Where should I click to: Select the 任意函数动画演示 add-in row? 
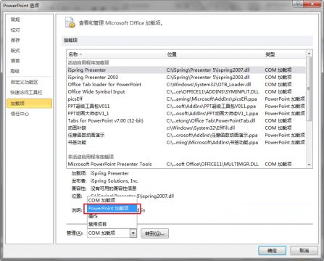point(186,136)
